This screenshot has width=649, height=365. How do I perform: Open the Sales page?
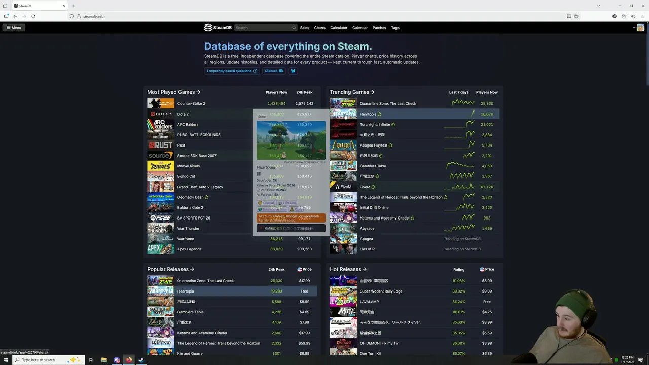coord(304,28)
